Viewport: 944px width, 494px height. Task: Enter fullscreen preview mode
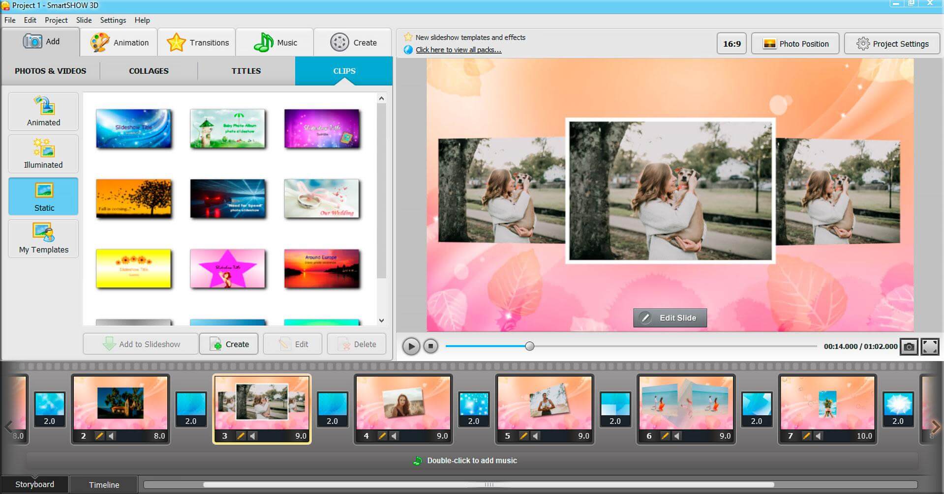tap(930, 347)
